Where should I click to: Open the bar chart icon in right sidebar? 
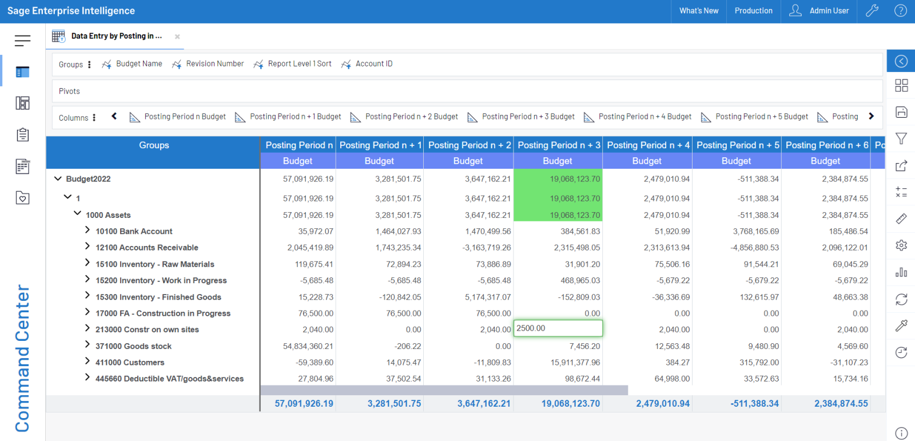coord(901,272)
